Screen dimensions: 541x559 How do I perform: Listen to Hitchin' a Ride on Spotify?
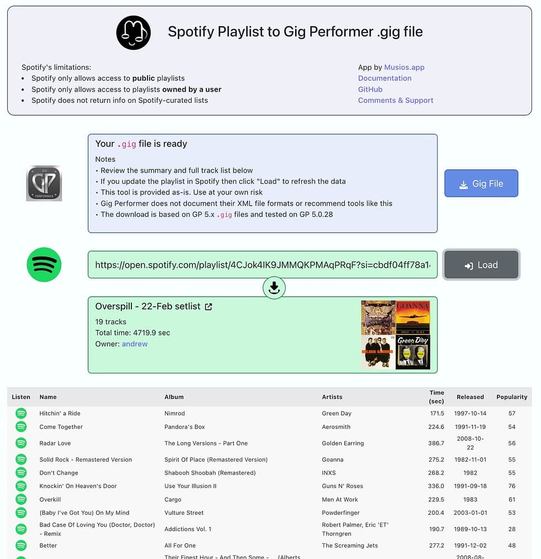pyautogui.click(x=21, y=413)
